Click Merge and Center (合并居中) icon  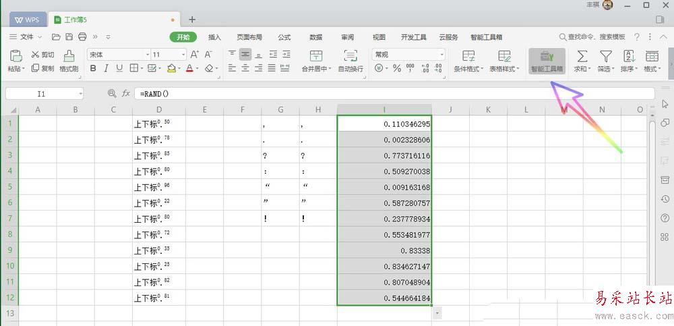click(316, 55)
